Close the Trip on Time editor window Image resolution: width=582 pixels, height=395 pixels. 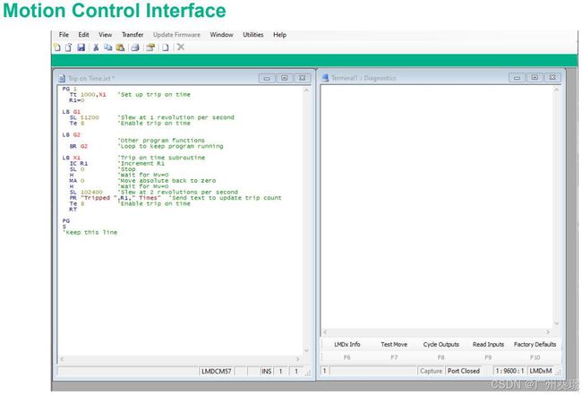(302, 78)
